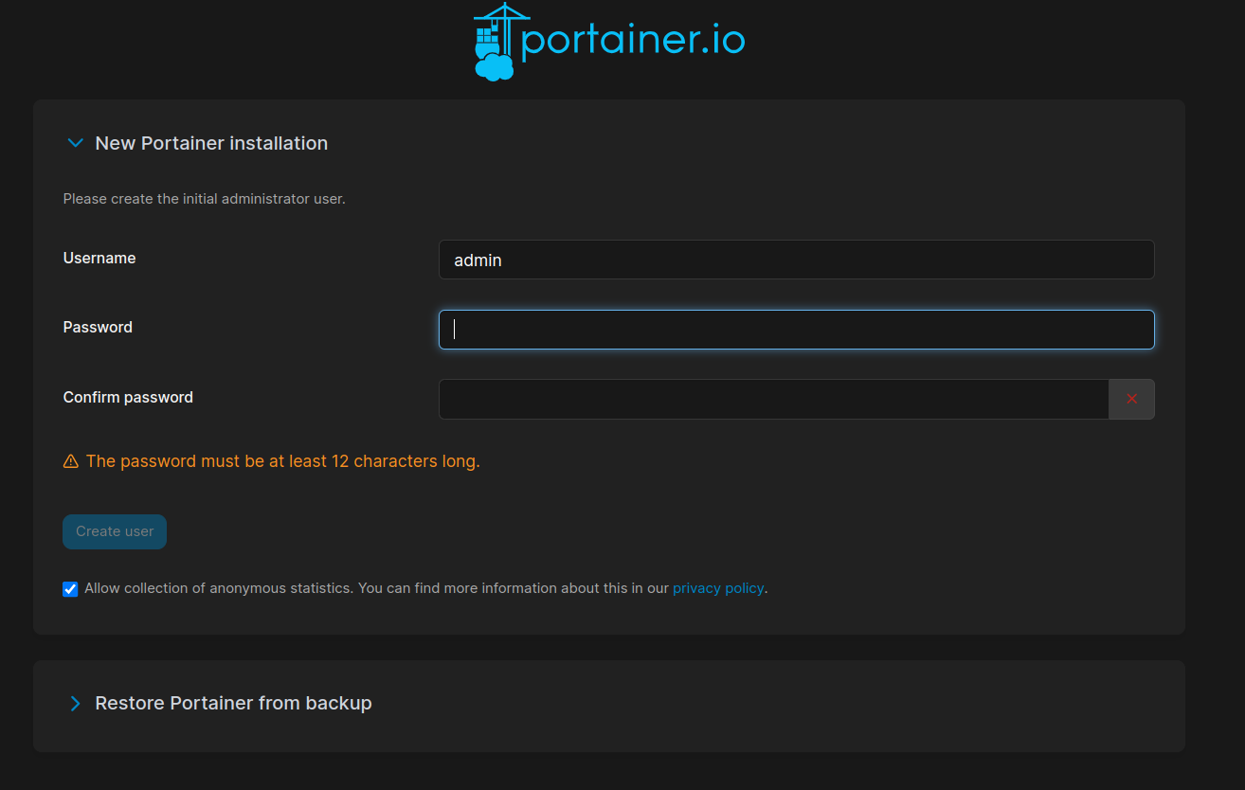Click the password 12 characters warning message
This screenshot has width=1245, height=790.
282,461
